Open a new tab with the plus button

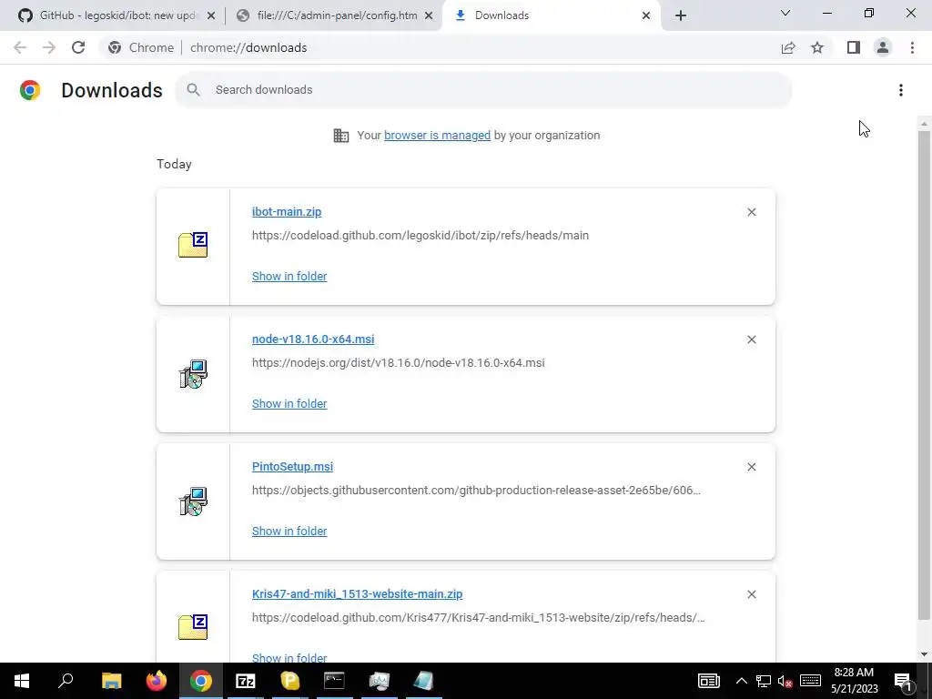[x=681, y=15]
